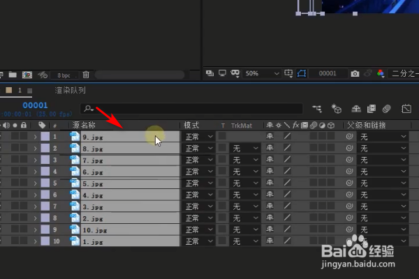This screenshot has height=279, width=419.
Task: Toggle the solo box for layer 8.jpg
Action: (x=15, y=147)
